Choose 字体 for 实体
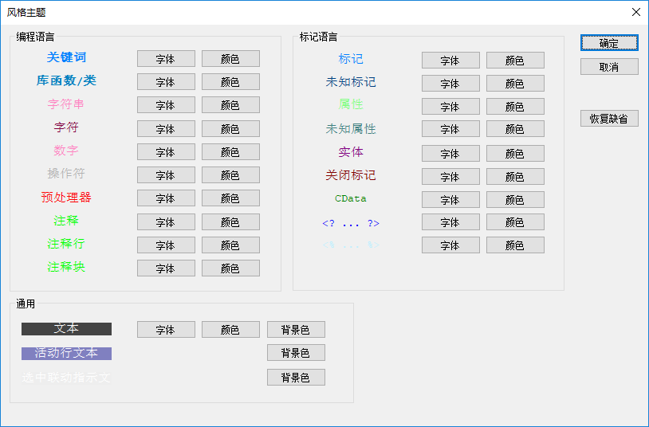The image size is (649, 427). pos(450,154)
